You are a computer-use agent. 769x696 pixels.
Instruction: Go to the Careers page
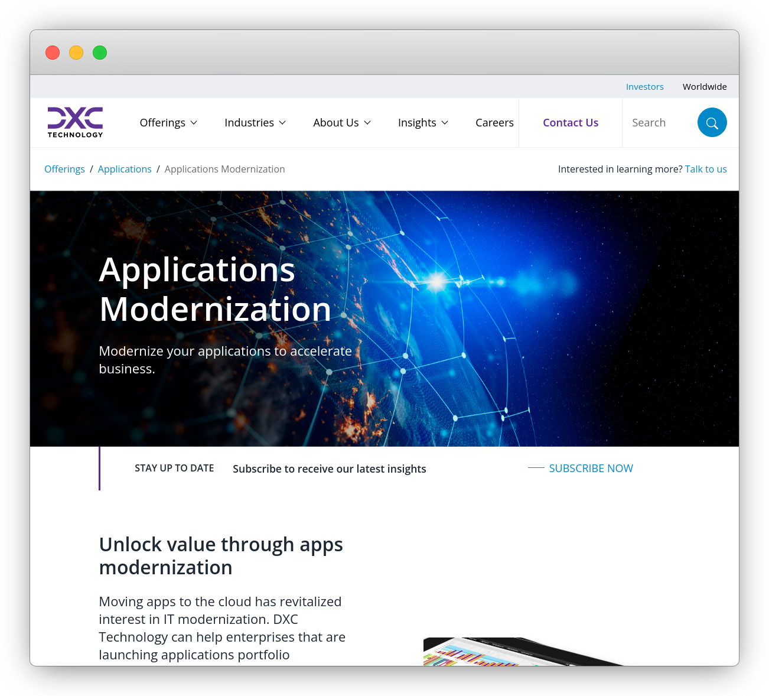click(x=494, y=122)
